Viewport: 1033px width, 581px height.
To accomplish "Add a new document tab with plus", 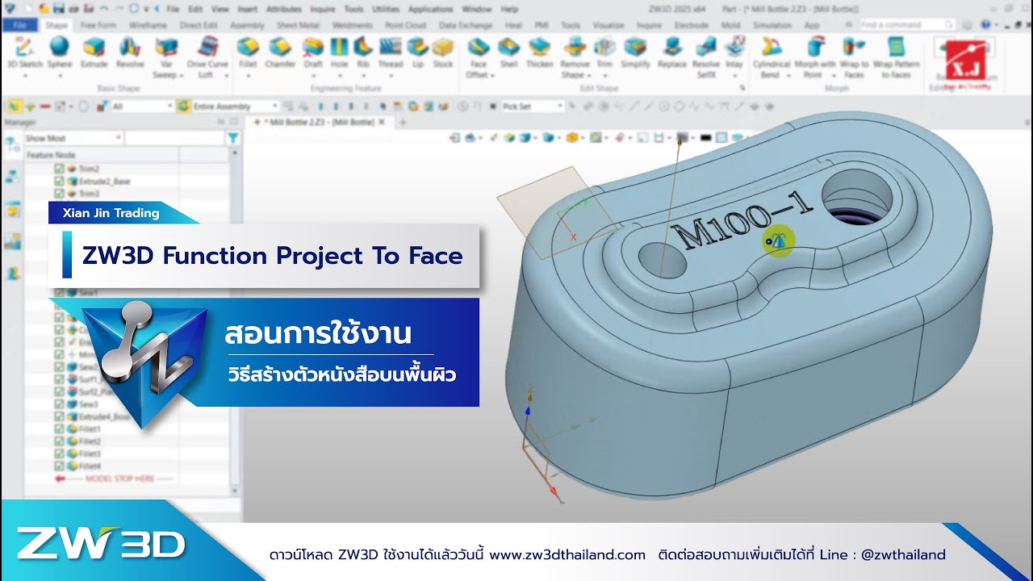I will 403,122.
